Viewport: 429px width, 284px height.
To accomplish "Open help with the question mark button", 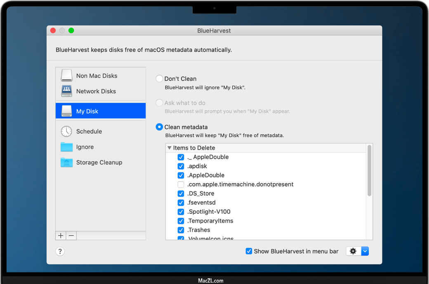I will pyautogui.click(x=60, y=251).
